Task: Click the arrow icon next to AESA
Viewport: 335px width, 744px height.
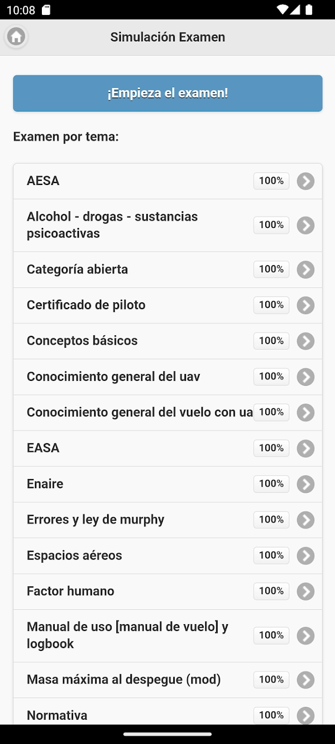Action: tap(306, 181)
